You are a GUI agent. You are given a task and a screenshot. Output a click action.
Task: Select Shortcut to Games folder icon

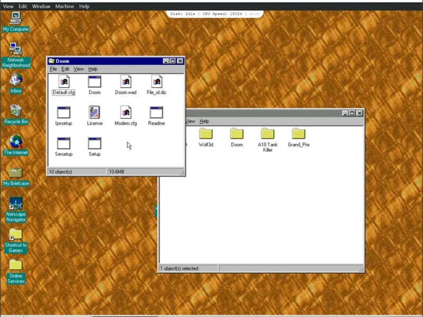(x=16, y=234)
